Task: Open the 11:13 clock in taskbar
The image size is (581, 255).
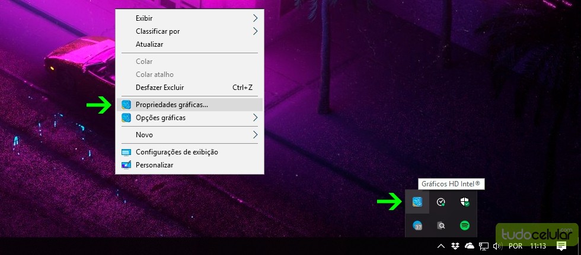Action: [538, 246]
